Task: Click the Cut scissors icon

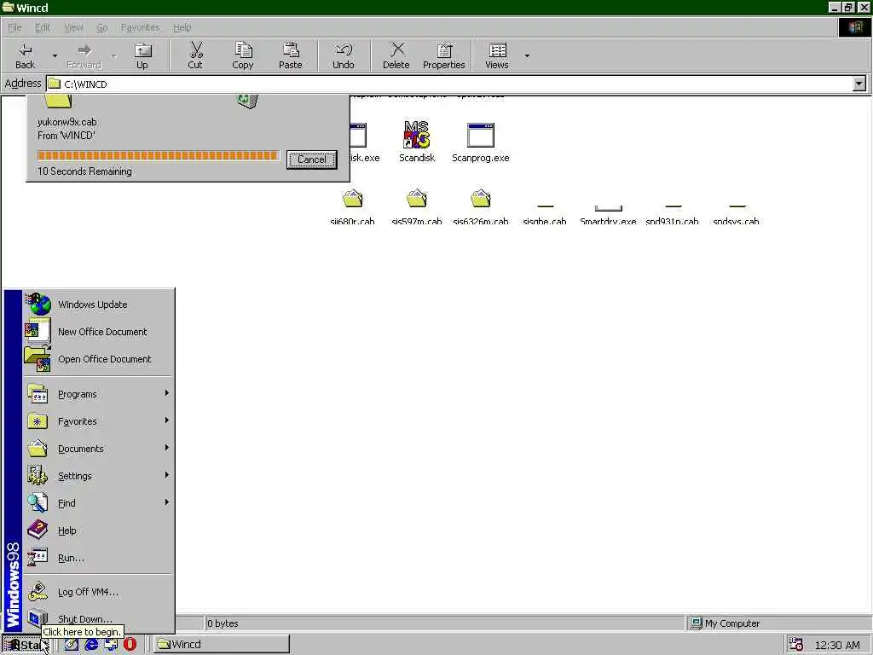Action: [x=195, y=49]
